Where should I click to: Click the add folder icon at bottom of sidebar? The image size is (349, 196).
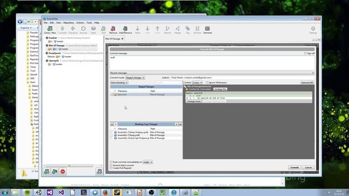click(x=55, y=171)
